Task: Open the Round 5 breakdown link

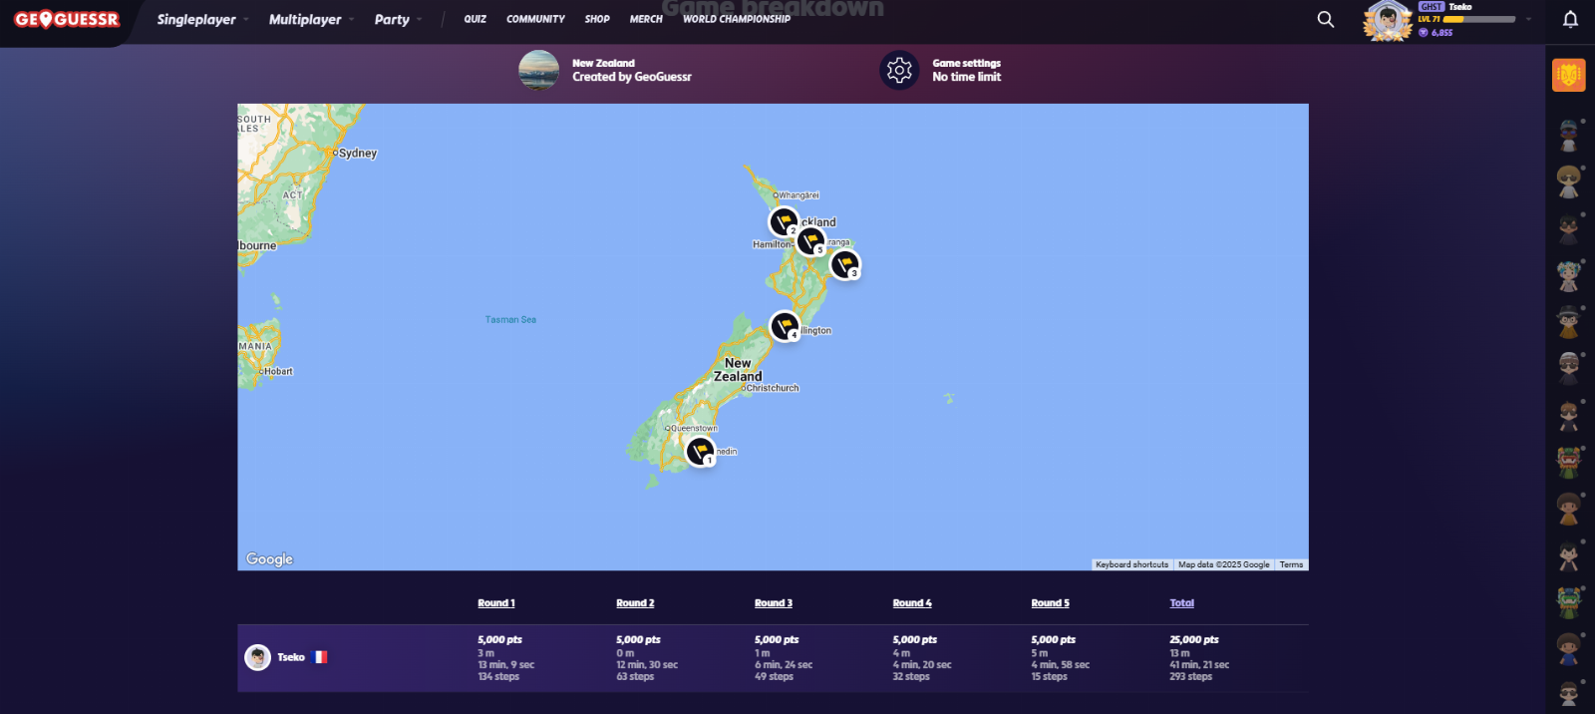Action: [x=1050, y=603]
